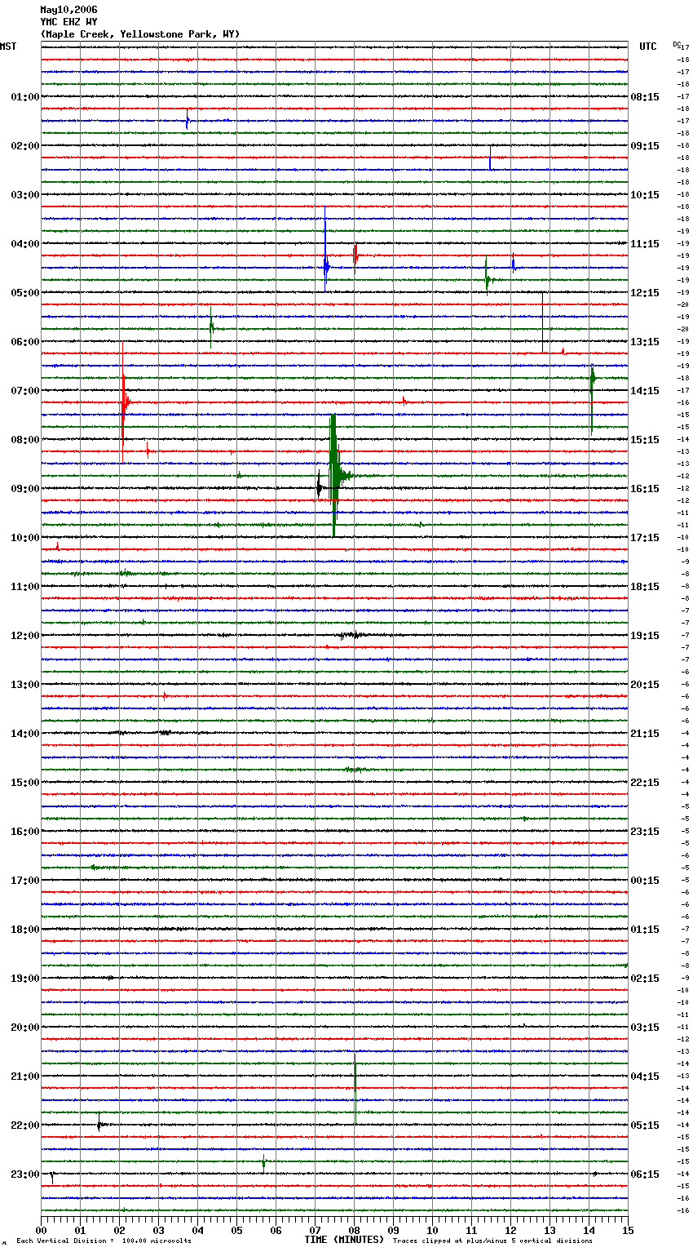Select the 17:15 UTC time label
This screenshot has width=693, height=1252.
[x=645, y=538]
